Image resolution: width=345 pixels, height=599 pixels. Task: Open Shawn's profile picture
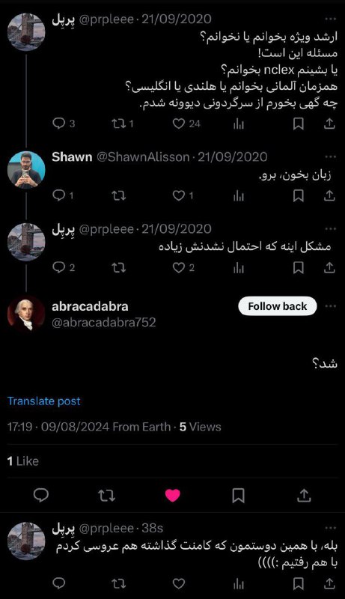tap(26, 170)
